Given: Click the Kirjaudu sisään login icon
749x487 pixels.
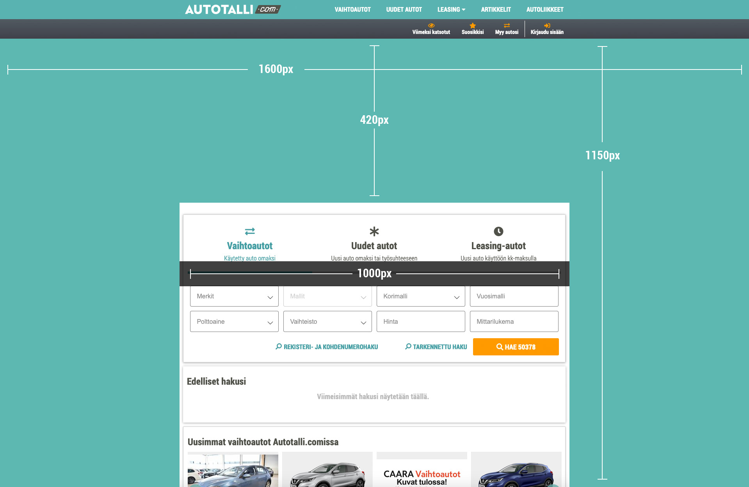Looking at the screenshot, I should point(547,25).
